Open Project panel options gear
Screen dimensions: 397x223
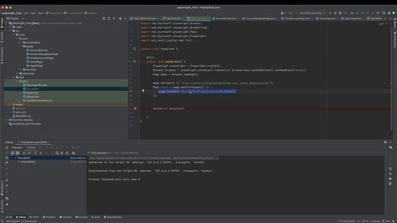pyautogui.click(x=120, y=19)
